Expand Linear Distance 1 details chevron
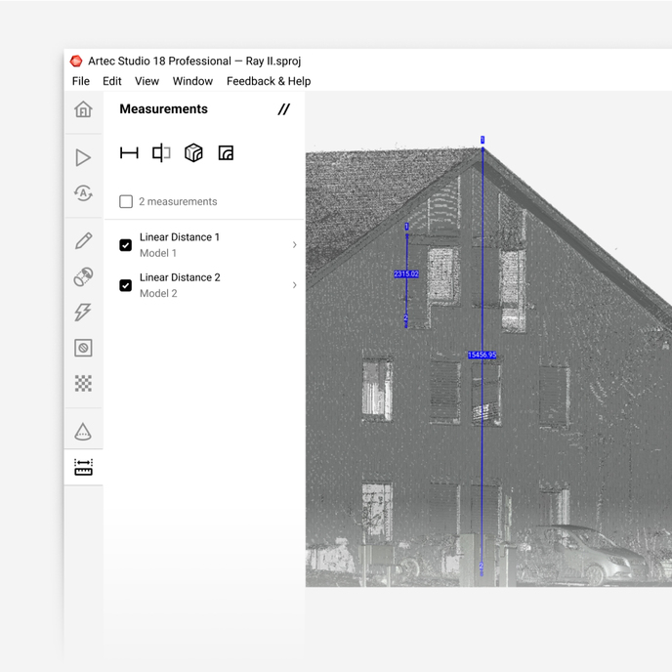 point(294,245)
